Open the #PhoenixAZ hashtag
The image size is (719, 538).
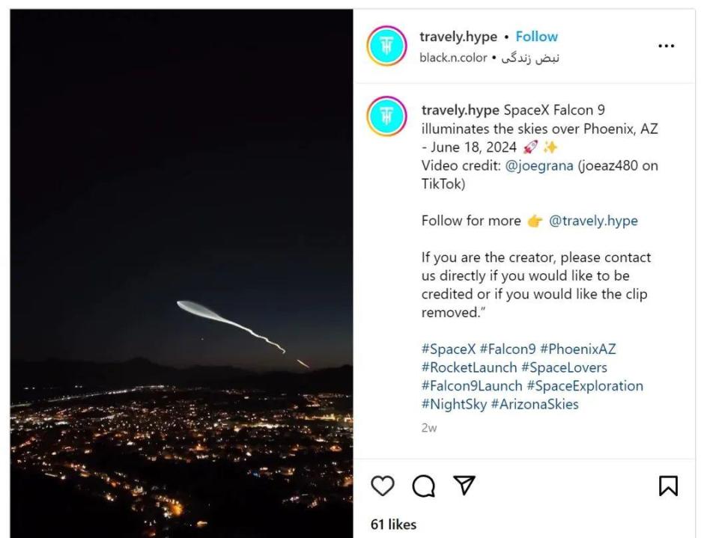click(x=577, y=349)
